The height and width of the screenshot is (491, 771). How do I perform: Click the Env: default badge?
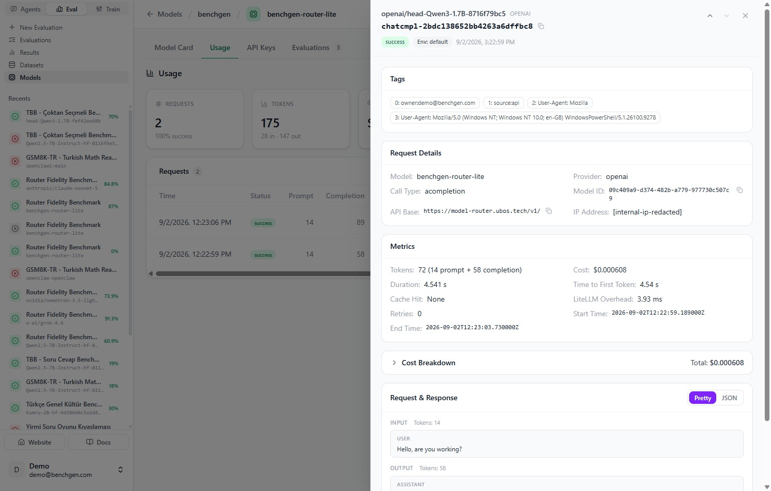point(432,42)
